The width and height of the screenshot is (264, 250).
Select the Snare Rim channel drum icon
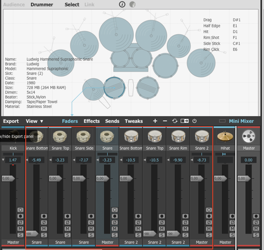tap(178, 137)
